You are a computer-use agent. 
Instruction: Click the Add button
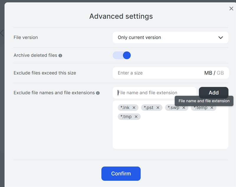tap(214, 93)
